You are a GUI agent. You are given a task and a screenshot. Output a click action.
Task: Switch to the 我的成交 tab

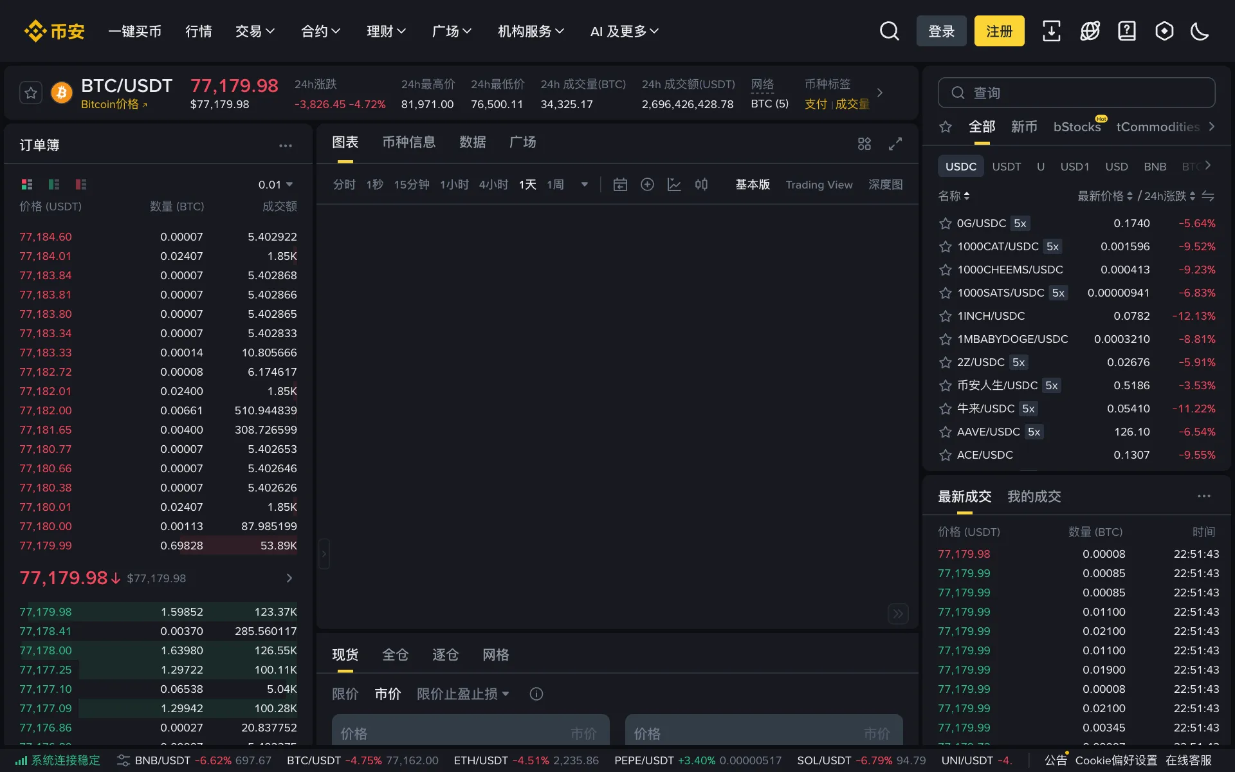[x=1034, y=496]
